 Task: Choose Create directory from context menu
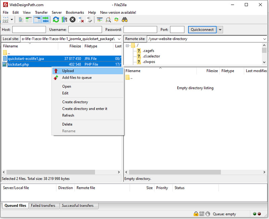pyautogui.click(x=88, y=102)
